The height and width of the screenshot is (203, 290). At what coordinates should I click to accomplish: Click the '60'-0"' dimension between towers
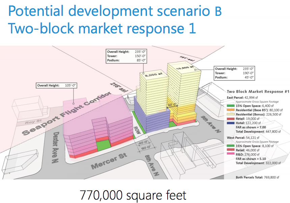[172, 105]
